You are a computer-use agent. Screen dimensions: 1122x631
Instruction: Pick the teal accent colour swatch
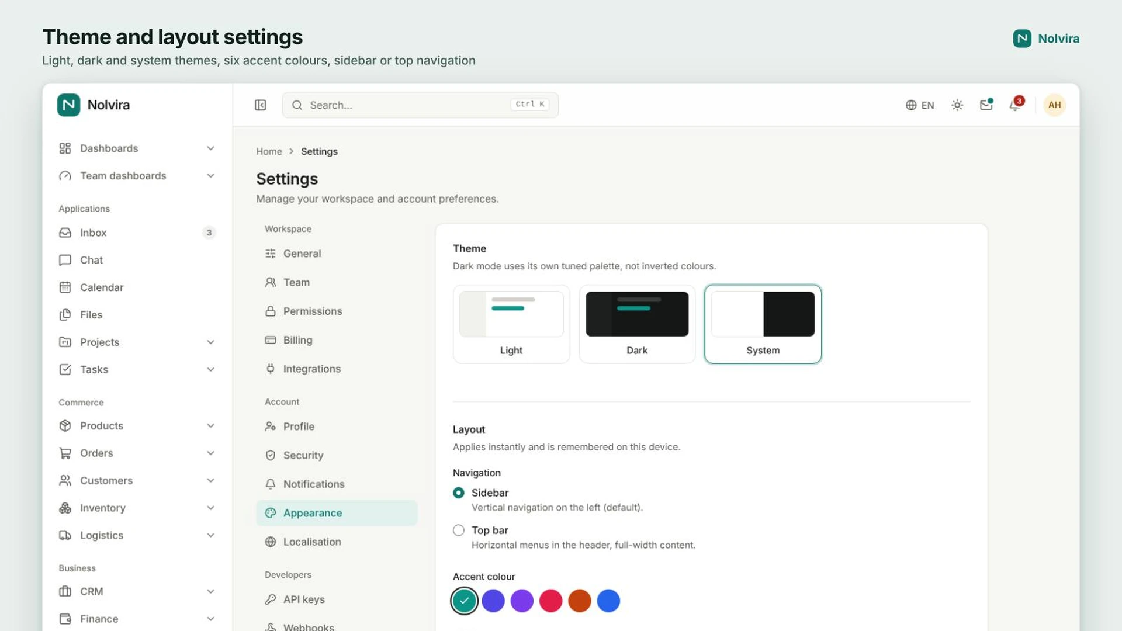click(x=465, y=601)
